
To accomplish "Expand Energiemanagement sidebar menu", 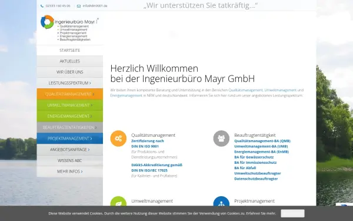I will pos(70,116).
